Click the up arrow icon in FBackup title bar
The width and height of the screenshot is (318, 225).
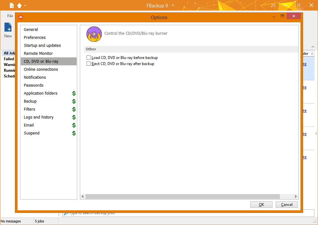[x=19, y=5]
